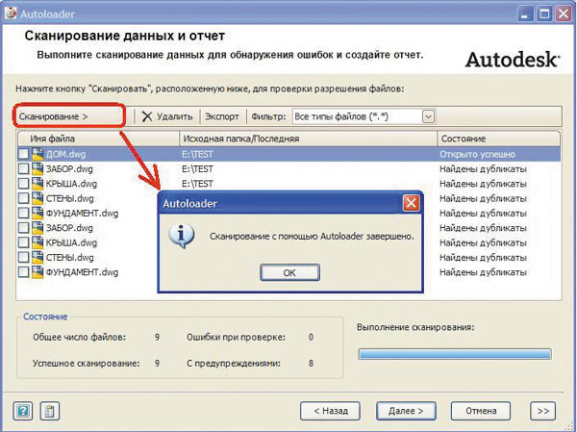Image resolution: width=577 pixels, height=432 pixels.
Task: Maximize the Autoloader window
Action: [544, 14]
